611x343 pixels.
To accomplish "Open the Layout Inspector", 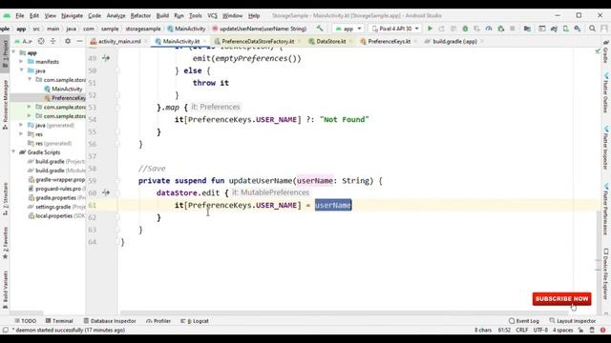I will click(x=573, y=321).
